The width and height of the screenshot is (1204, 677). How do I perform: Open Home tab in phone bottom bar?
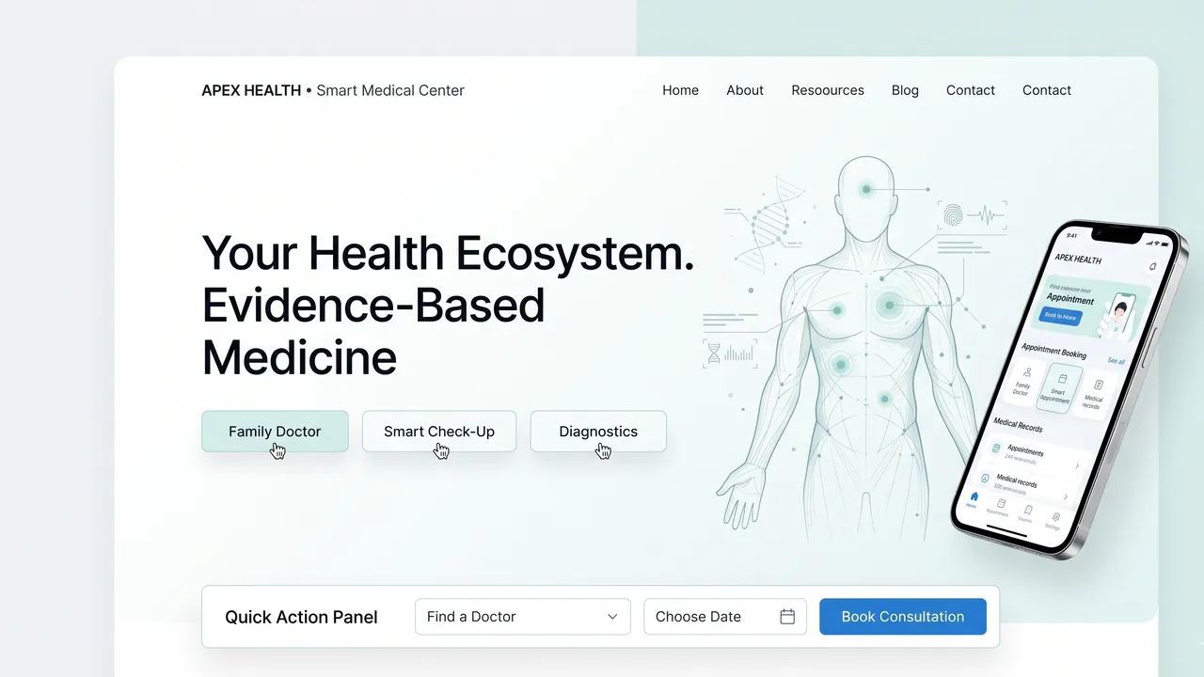(x=973, y=499)
